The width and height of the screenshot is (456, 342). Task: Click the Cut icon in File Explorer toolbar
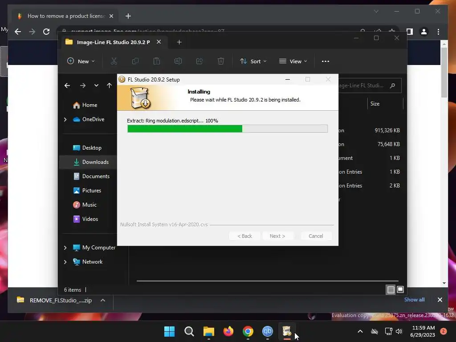click(114, 61)
